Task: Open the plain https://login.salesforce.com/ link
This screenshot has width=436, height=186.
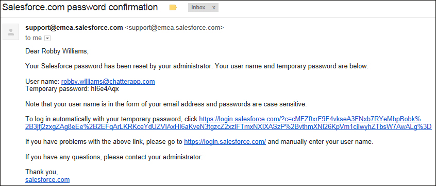Action: [x=225, y=142]
